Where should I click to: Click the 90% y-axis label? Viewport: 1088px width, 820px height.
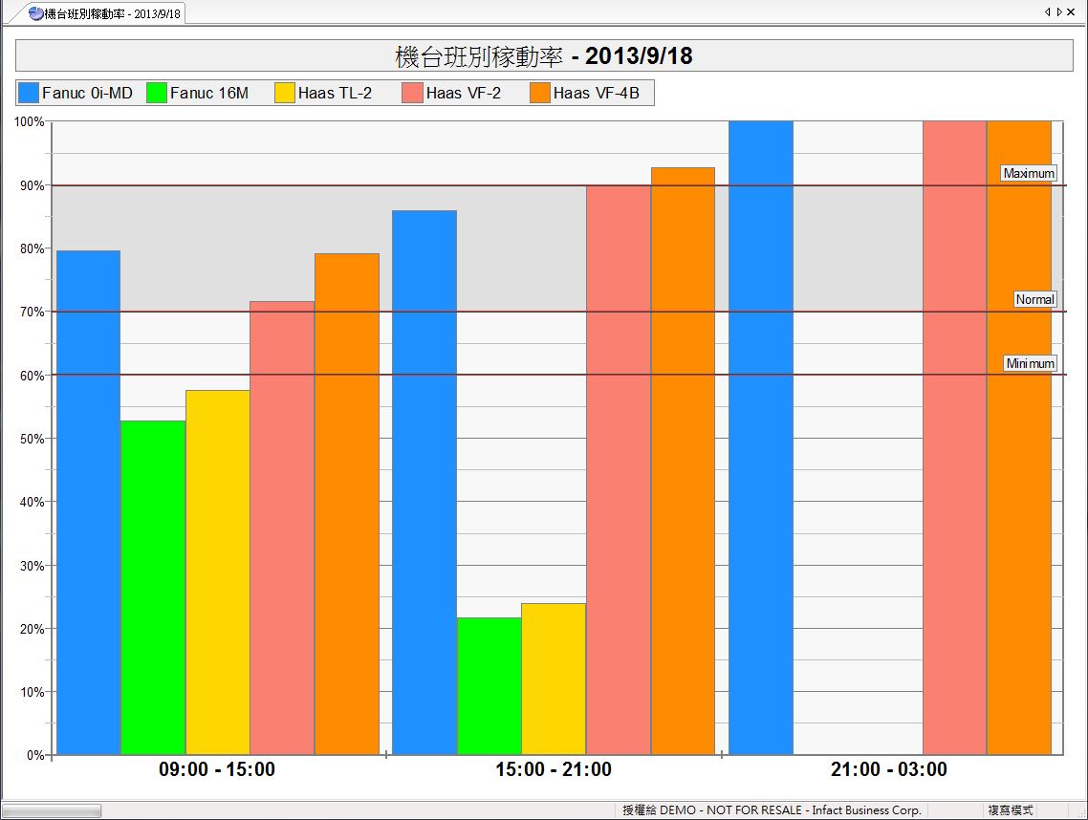tap(32, 185)
